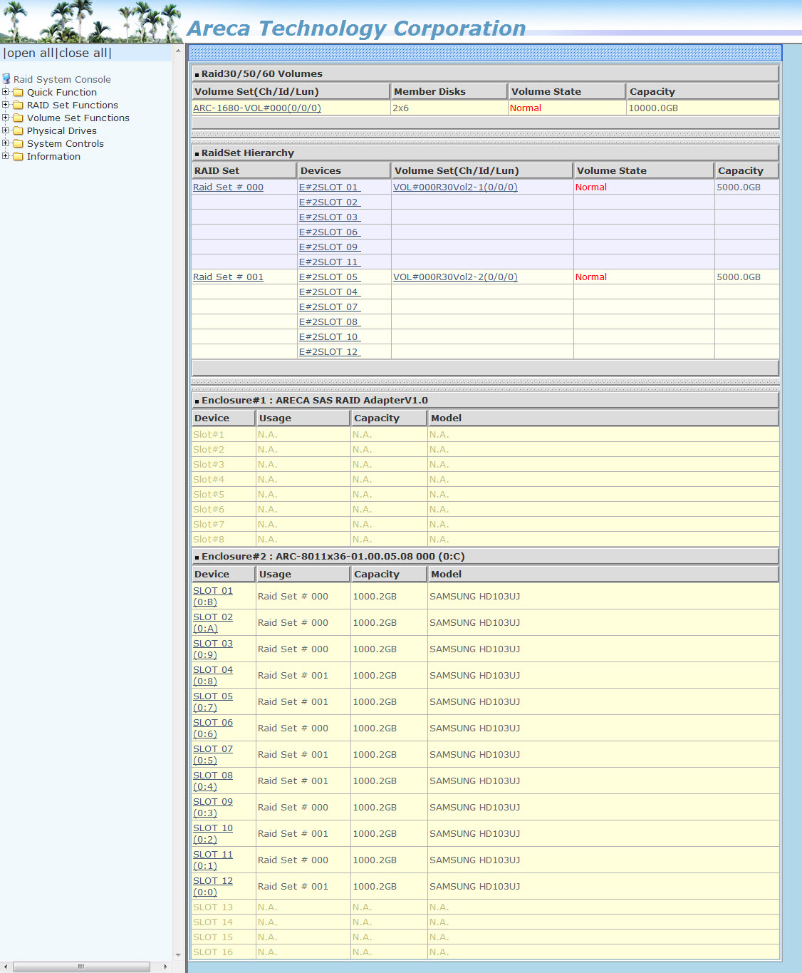The image size is (802, 973).
Task: Click the Raid System Console icon
Action: click(6, 79)
